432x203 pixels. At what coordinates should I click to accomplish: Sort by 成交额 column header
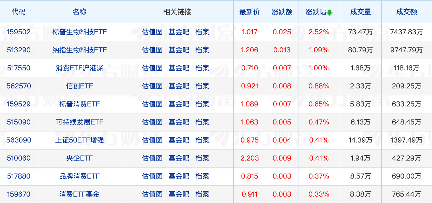(x=406, y=12)
